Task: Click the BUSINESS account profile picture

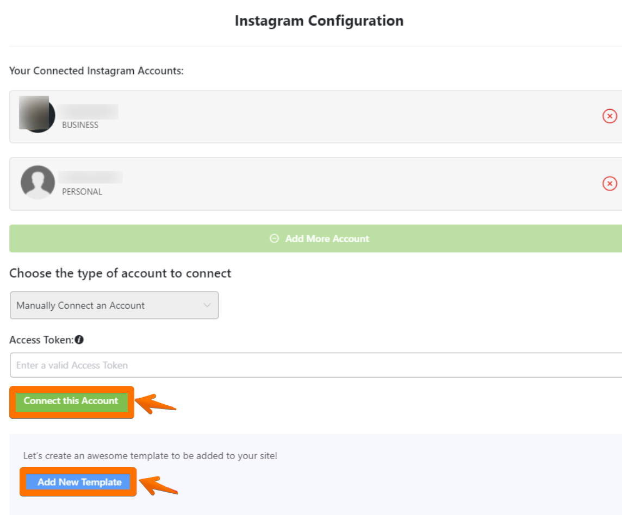Action: tap(37, 114)
